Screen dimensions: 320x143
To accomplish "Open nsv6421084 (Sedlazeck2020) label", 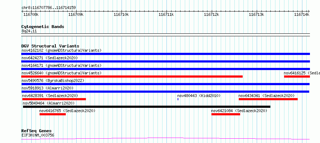I will (239, 111).
